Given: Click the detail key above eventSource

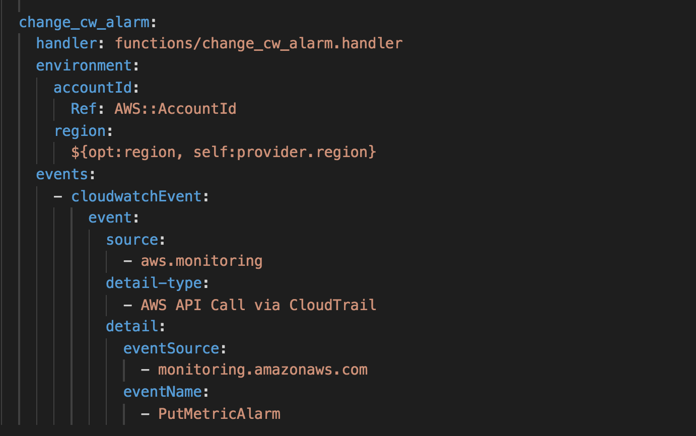Looking at the screenshot, I should click(132, 327).
